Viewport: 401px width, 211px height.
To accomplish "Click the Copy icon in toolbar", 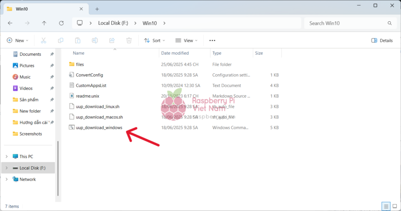I will coord(60,41).
